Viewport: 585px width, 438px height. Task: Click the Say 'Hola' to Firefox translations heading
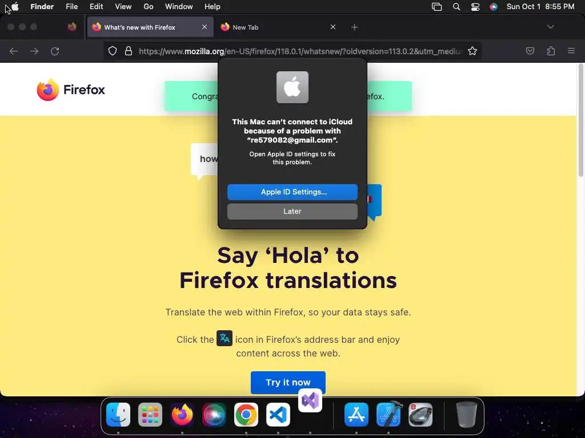point(288,267)
